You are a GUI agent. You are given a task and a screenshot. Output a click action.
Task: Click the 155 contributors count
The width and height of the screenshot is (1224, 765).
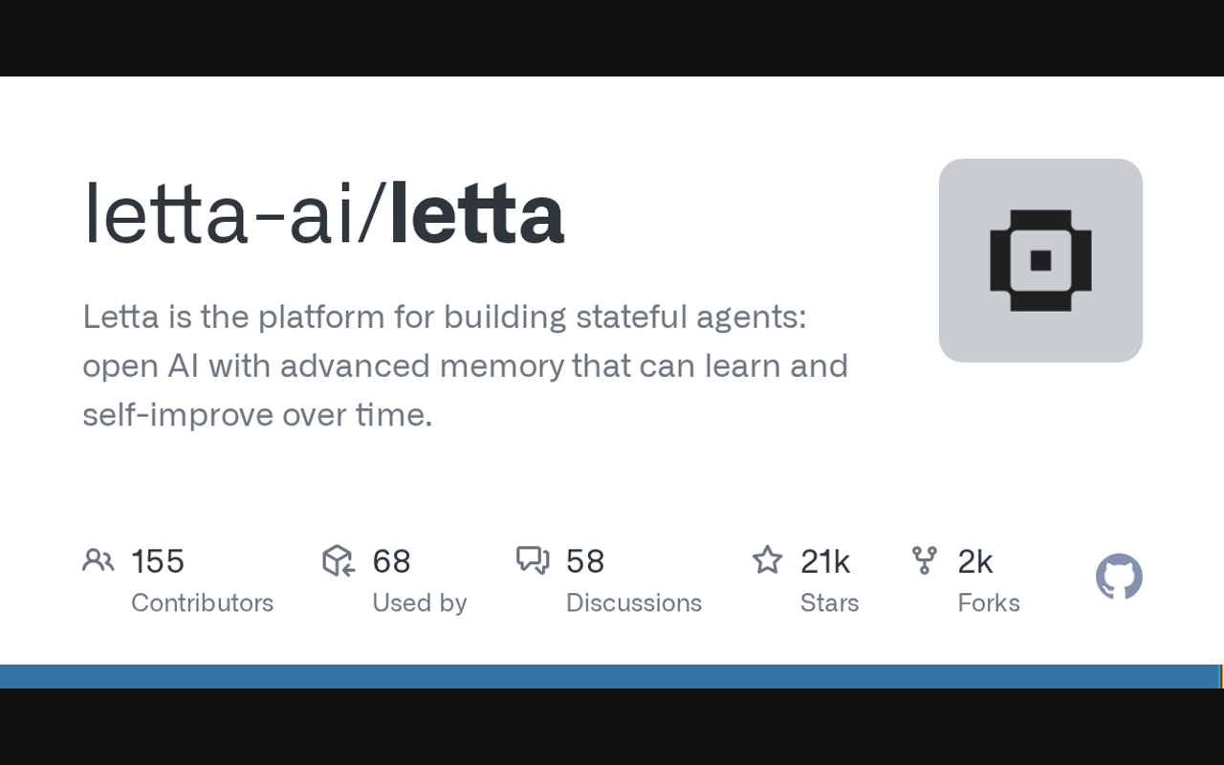point(158,561)
